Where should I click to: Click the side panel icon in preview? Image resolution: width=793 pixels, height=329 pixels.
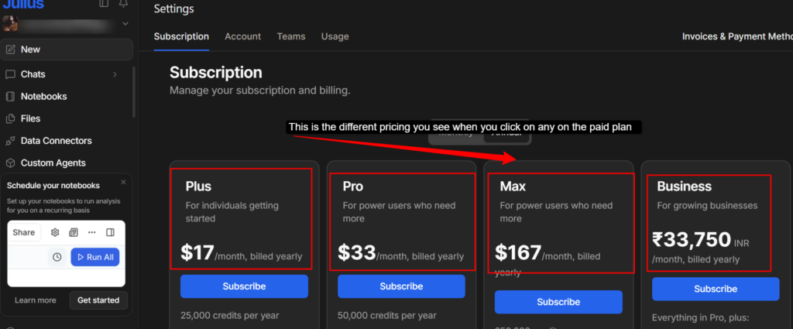(x=110, y=232)
